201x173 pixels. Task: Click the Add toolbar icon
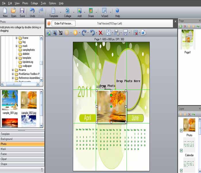click(80, 12)
